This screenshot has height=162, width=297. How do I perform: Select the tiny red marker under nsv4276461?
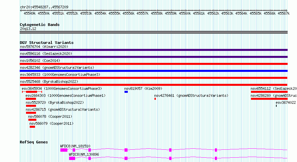coord(155,99)
